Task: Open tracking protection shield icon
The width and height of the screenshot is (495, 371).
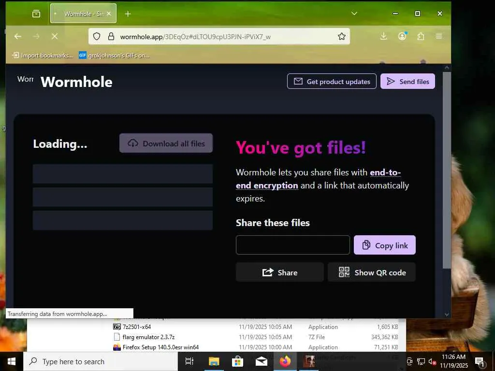Action: (97, 36)
